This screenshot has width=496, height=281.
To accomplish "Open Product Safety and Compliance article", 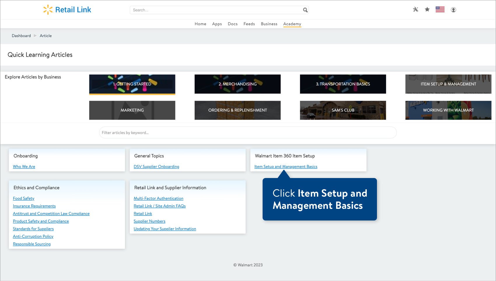I will [x=41, y=221].
